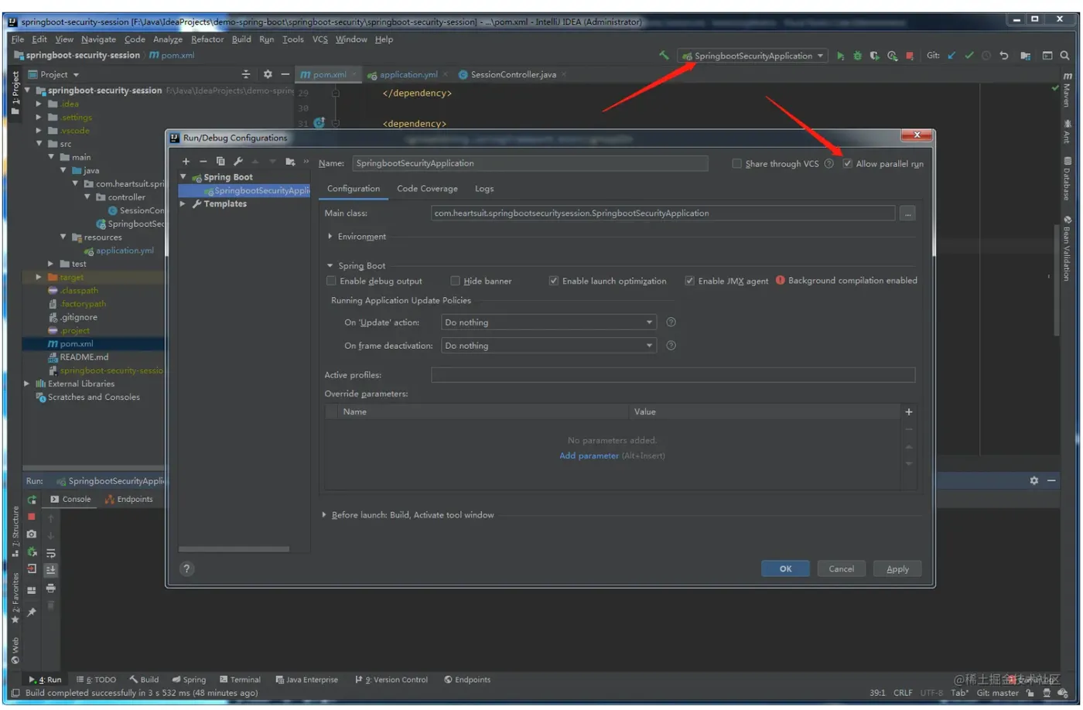Expand the target folder in Project tree

(39, 277)
